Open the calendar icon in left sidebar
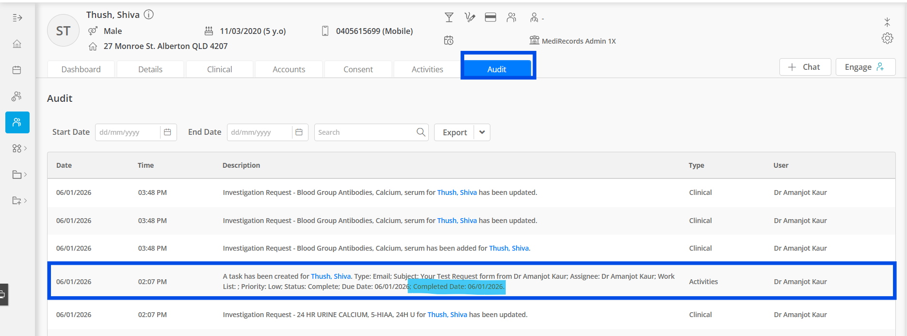The height and width of the screenshot is (336, 907). pyautogui.click(x=17, y=70)
